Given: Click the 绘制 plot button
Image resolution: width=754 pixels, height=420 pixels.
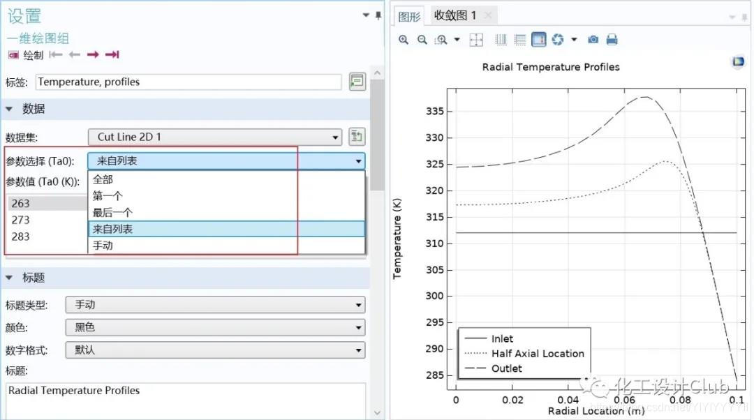Looking at the screenshot, I should 26,55.
